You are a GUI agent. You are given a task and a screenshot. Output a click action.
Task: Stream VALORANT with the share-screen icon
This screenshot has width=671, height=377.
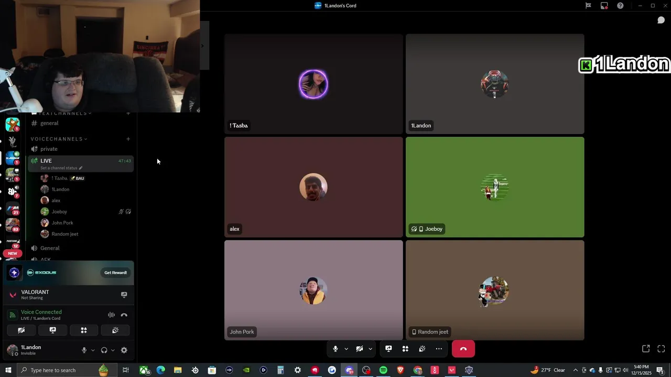[x=124, y=295]
